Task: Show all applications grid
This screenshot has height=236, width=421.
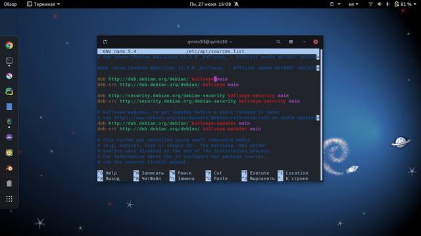Action: point(9,199)
